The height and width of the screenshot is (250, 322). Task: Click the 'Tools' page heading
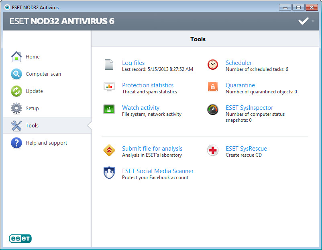(x=198, y=39)
